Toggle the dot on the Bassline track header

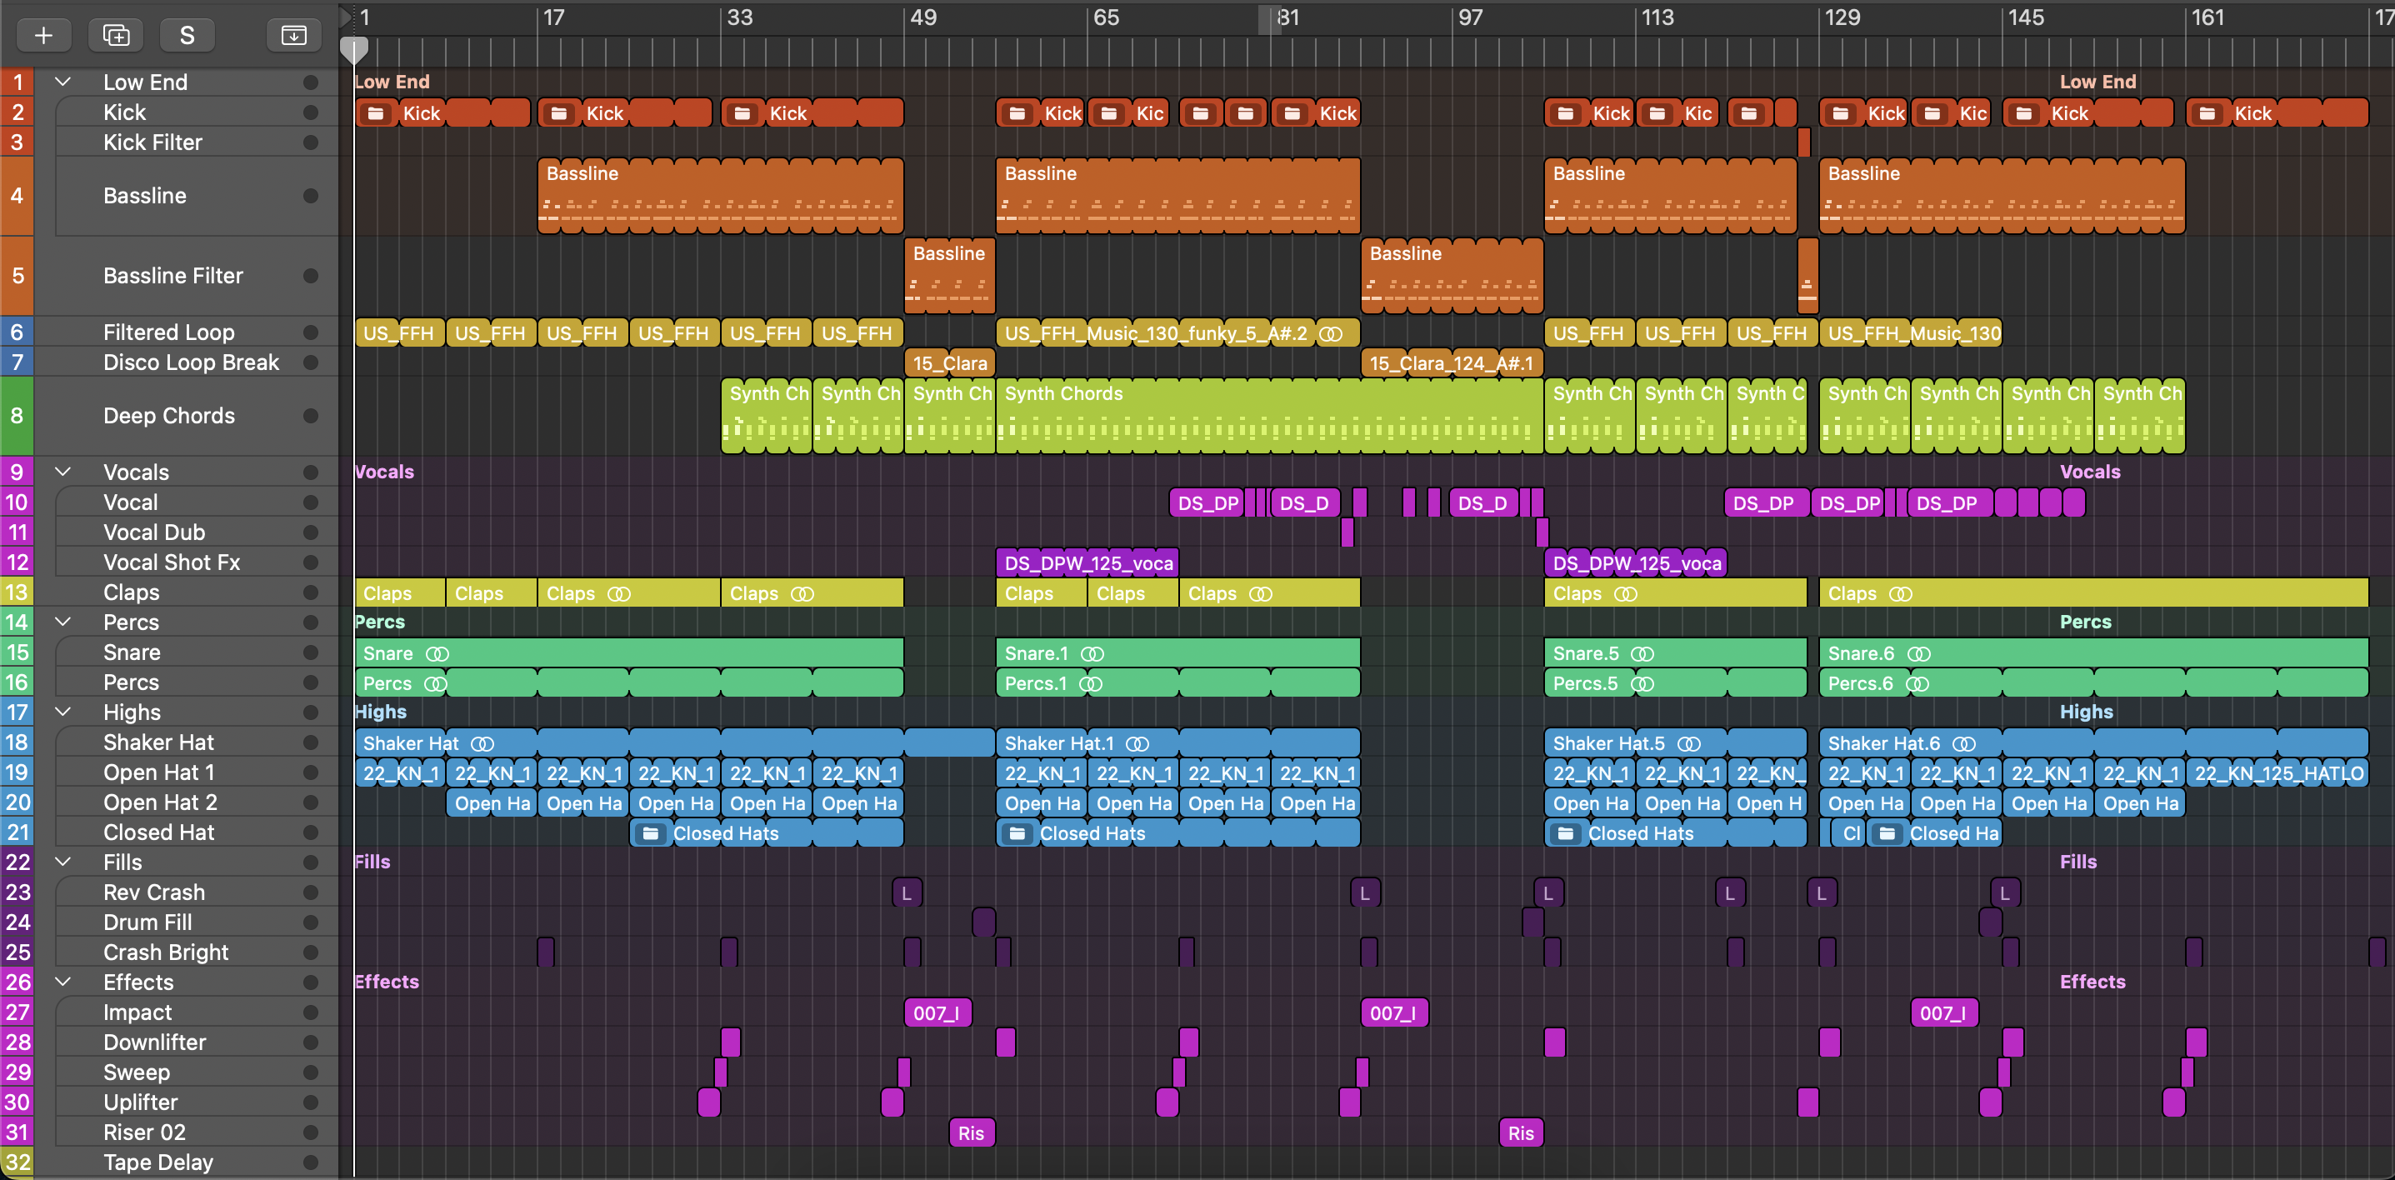tap(311, 196)
